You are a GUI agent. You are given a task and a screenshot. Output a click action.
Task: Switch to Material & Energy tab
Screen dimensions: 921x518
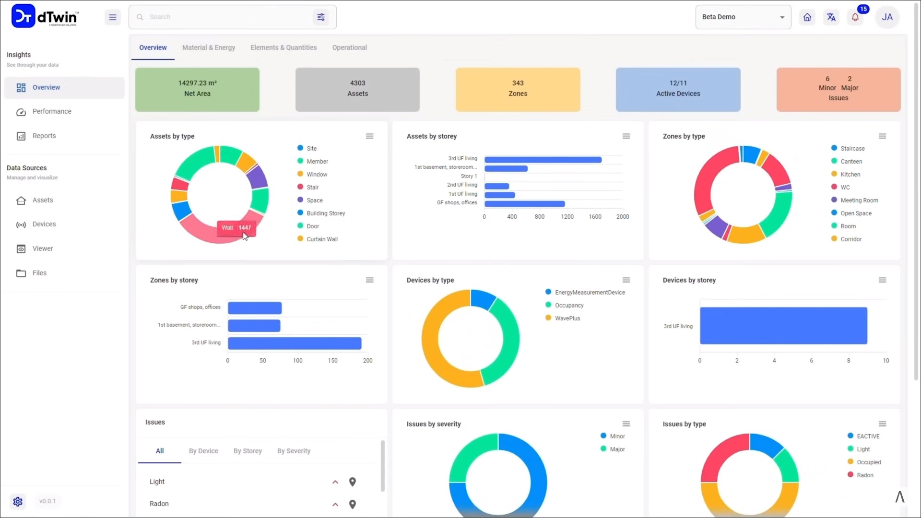click(209, 47)
